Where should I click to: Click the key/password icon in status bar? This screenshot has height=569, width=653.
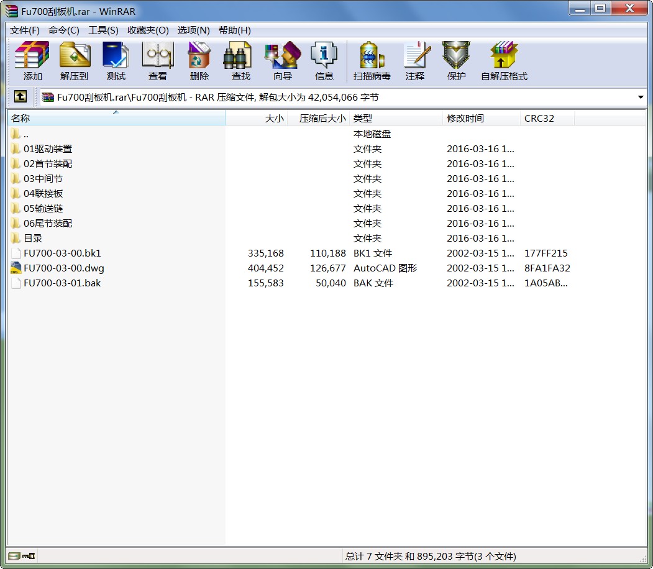coord(29,556)
